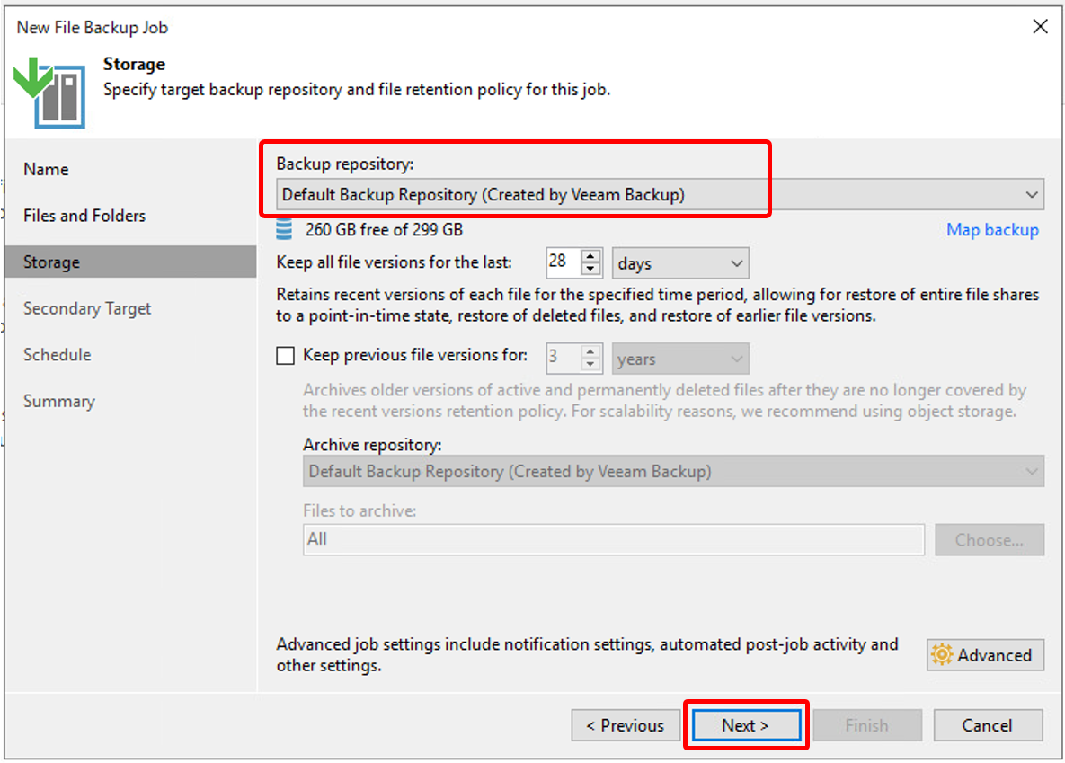
Task: Click the repository disk space icon
Action: click(x=284, y=230)
